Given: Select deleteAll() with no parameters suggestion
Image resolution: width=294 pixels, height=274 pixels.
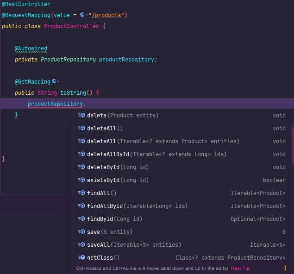Looking at the screenshot, I should [x=105, y=128].
